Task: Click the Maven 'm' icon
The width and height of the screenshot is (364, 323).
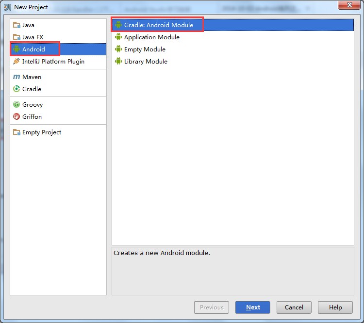Action: point(17,77)
